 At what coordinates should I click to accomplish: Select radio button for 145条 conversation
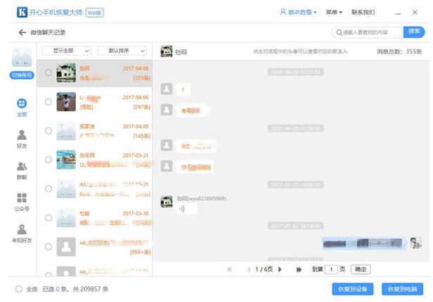49,131
